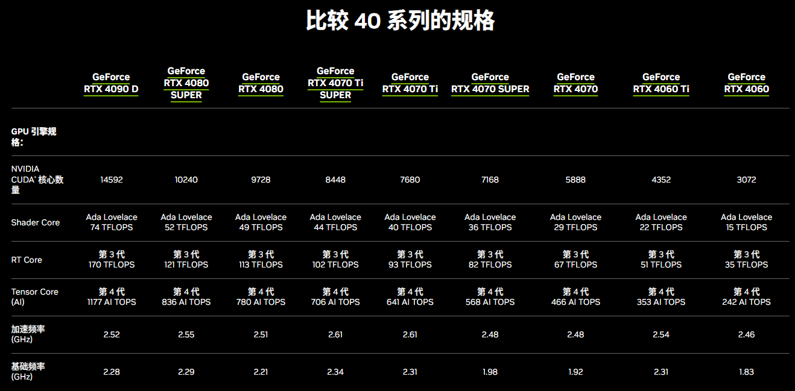The image size is (795, 391).
Task: Click the Tensor Core value 706 AI TOPS
Action: 335,302
